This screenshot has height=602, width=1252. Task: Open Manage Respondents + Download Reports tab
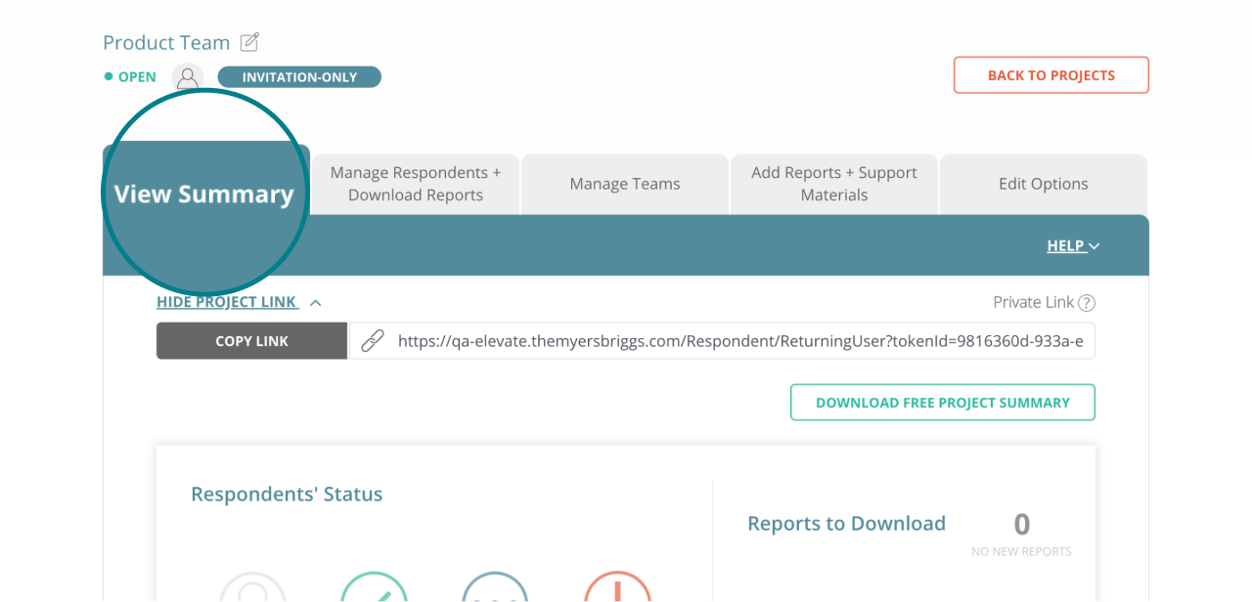[x=416, y=184]
